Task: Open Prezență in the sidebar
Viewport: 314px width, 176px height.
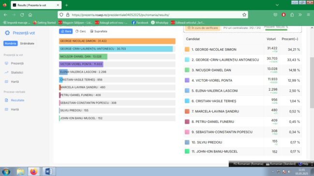Action: click(15, 64)
